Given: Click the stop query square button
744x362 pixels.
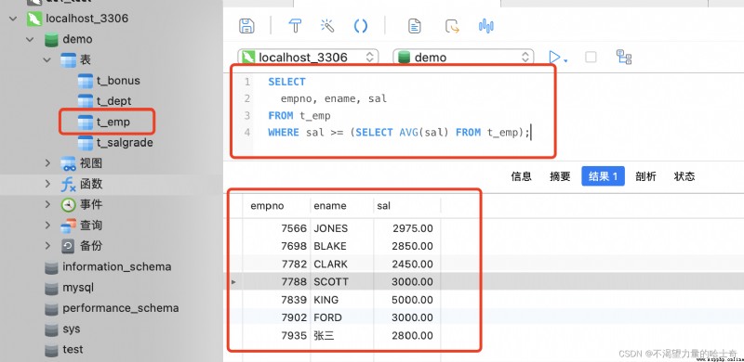Looking at the screenshot, I should pos(591,58).
